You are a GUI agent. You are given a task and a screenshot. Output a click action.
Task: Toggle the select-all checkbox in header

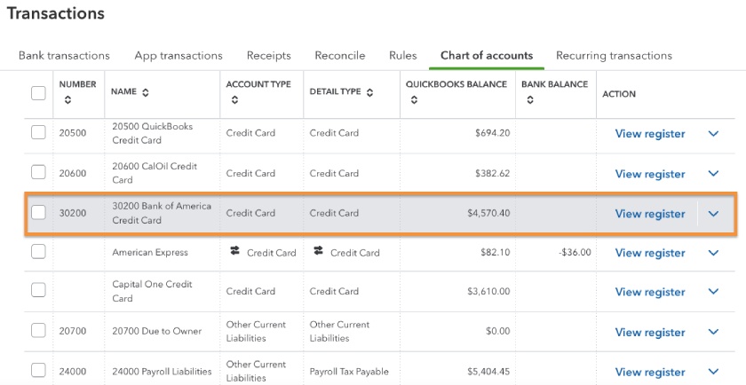(38, 92)
